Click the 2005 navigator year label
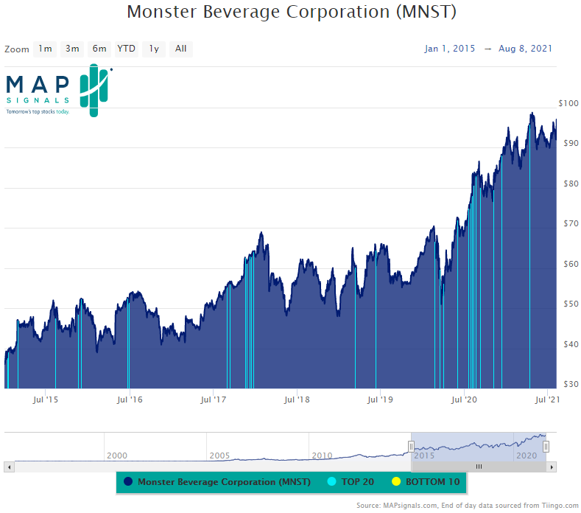This screenshot has height=513, width=581. (x=219, y=456)
